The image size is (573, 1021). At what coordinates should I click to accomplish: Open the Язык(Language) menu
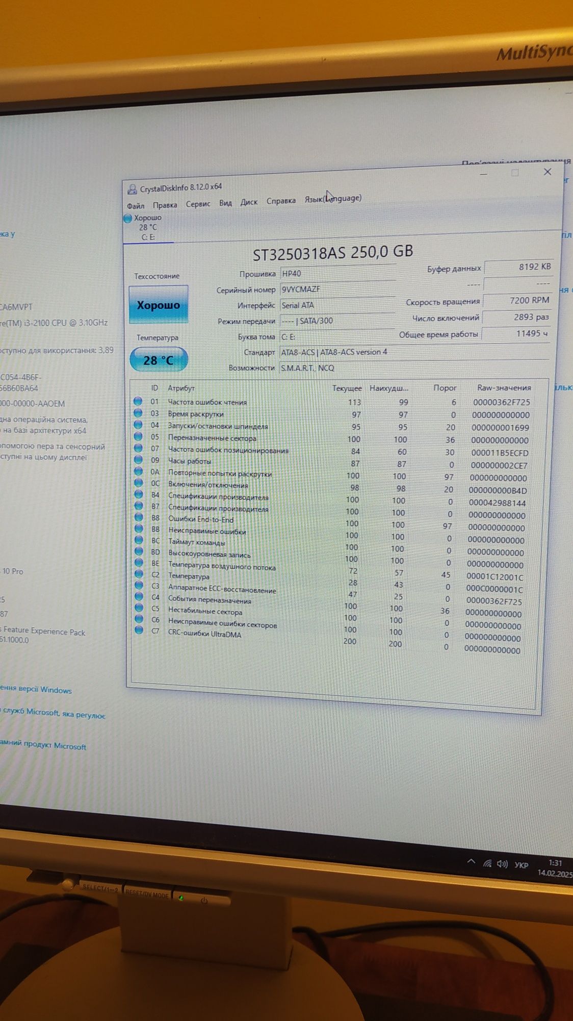333,199
